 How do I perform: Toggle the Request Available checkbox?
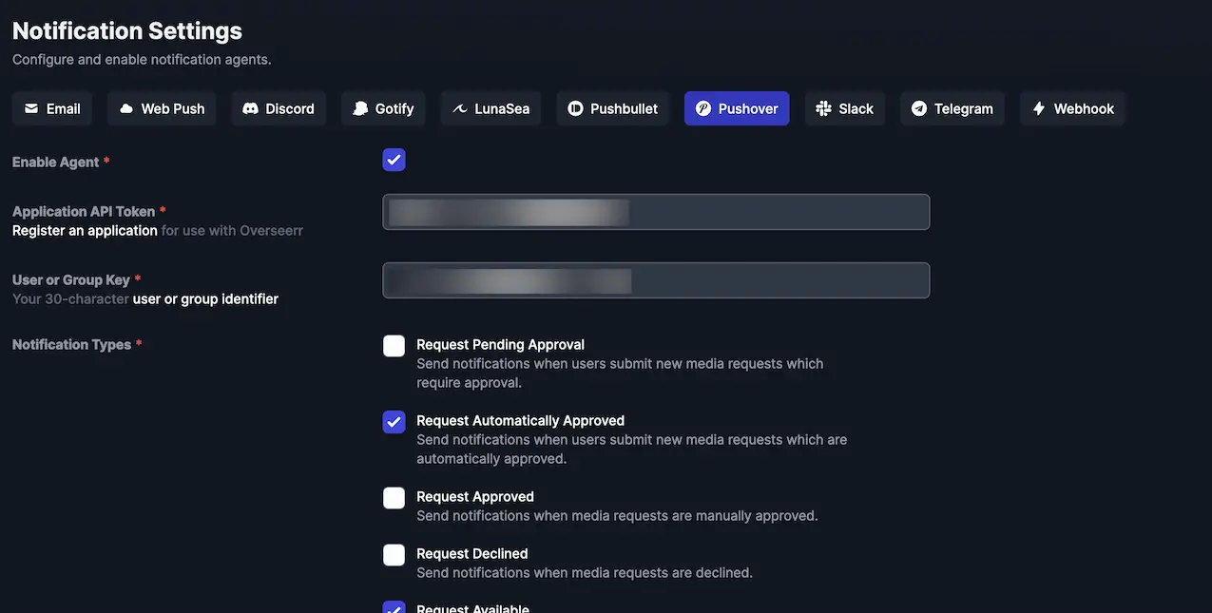pyautogui.click(x=394, y=607)
